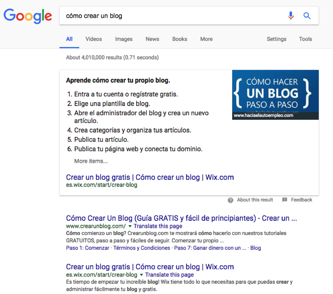Click More items in the featured snippet

tap(91, 161)
